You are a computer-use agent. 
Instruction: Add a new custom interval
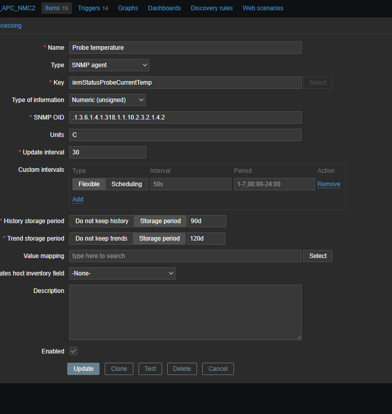(x=77, y=200)
